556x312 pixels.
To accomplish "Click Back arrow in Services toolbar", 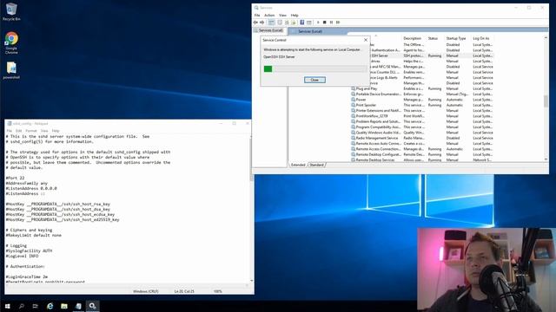I will 255,23.
